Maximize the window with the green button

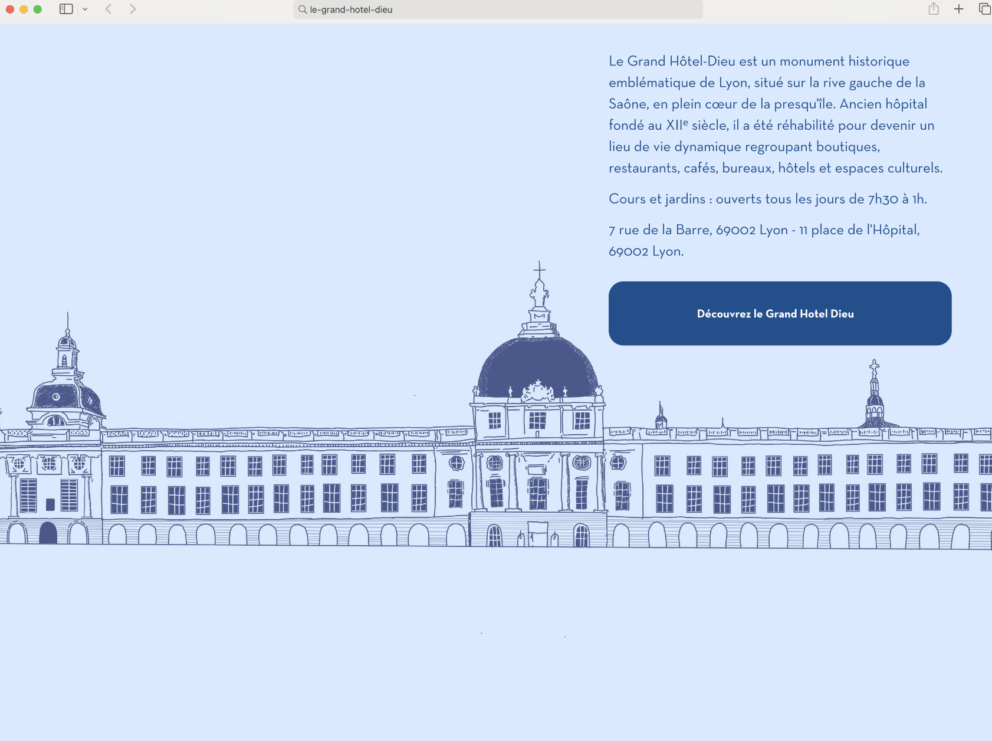coord(38,9)
